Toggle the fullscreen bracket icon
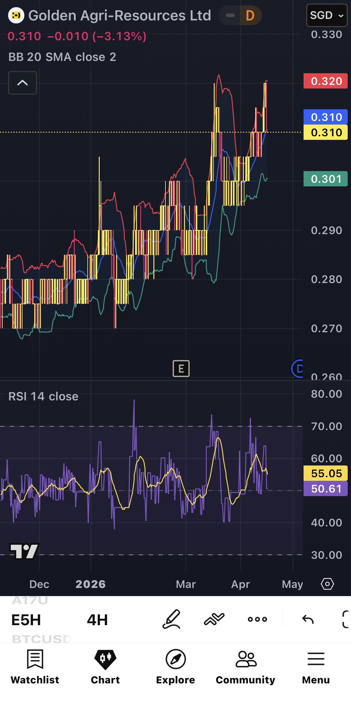Viewport: 351px width, 717px height. click(x=346, y=619)
